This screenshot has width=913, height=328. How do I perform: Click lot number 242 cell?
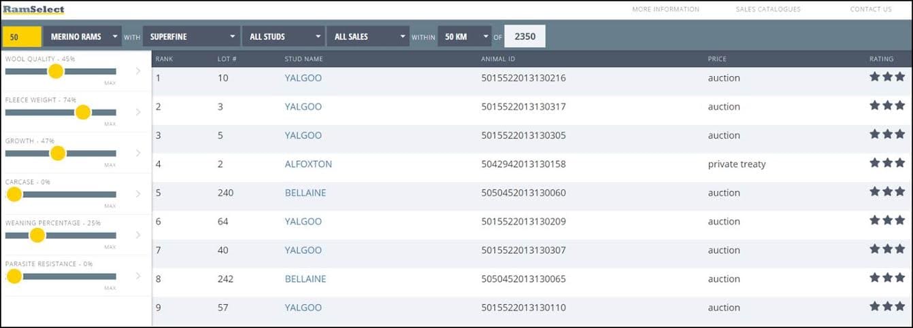225,279
